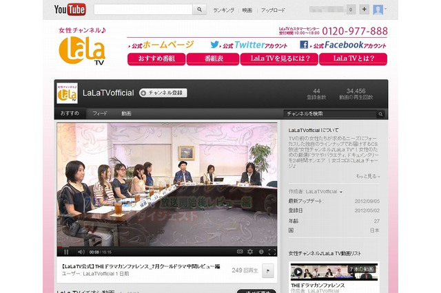Screen dimensions: 441x293
Task: Focus the チャンネルを検索 field
Action: [x=329, y=114]
